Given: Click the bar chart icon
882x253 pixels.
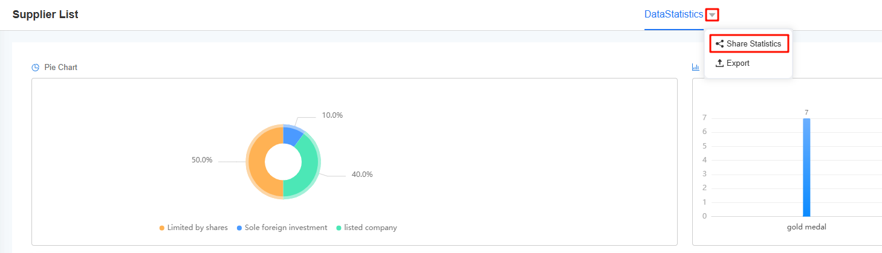Looking at the screenshot, I should coord(695,68).
